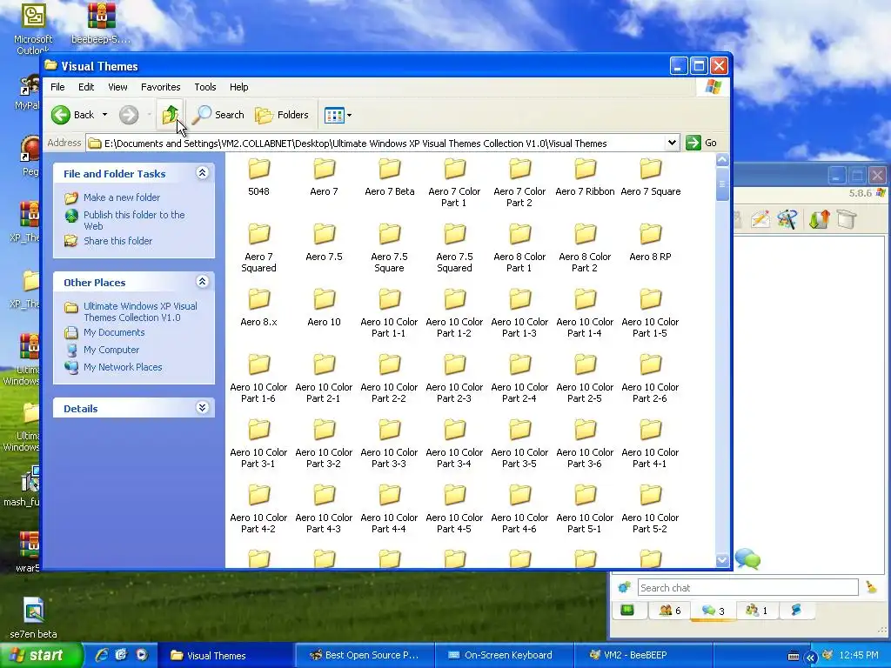Toggle the Folders pane button
Viewport: 891px width, 668px height.
tap(282, 115)
